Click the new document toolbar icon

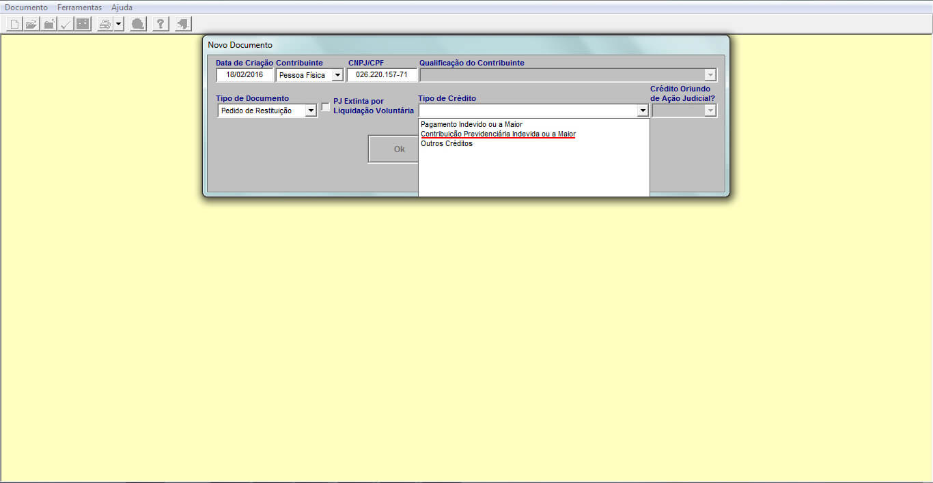[x=14, y=24]
